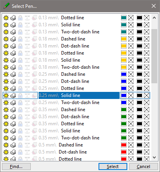This screenshot has height=172, width=160.
Task: Click sun icon on 0.35 mm Solid line row
Action: (6, 131)
